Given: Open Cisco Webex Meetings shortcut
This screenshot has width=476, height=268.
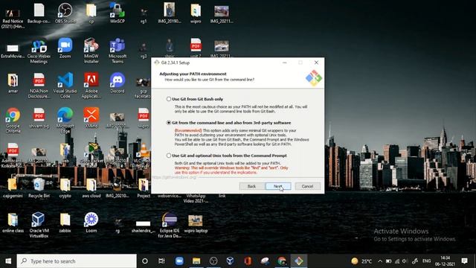Looking at the screenshot, I should click(x=39, y=51).
